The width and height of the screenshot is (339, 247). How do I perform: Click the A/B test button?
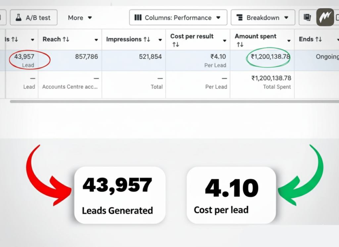click(34, 18)
